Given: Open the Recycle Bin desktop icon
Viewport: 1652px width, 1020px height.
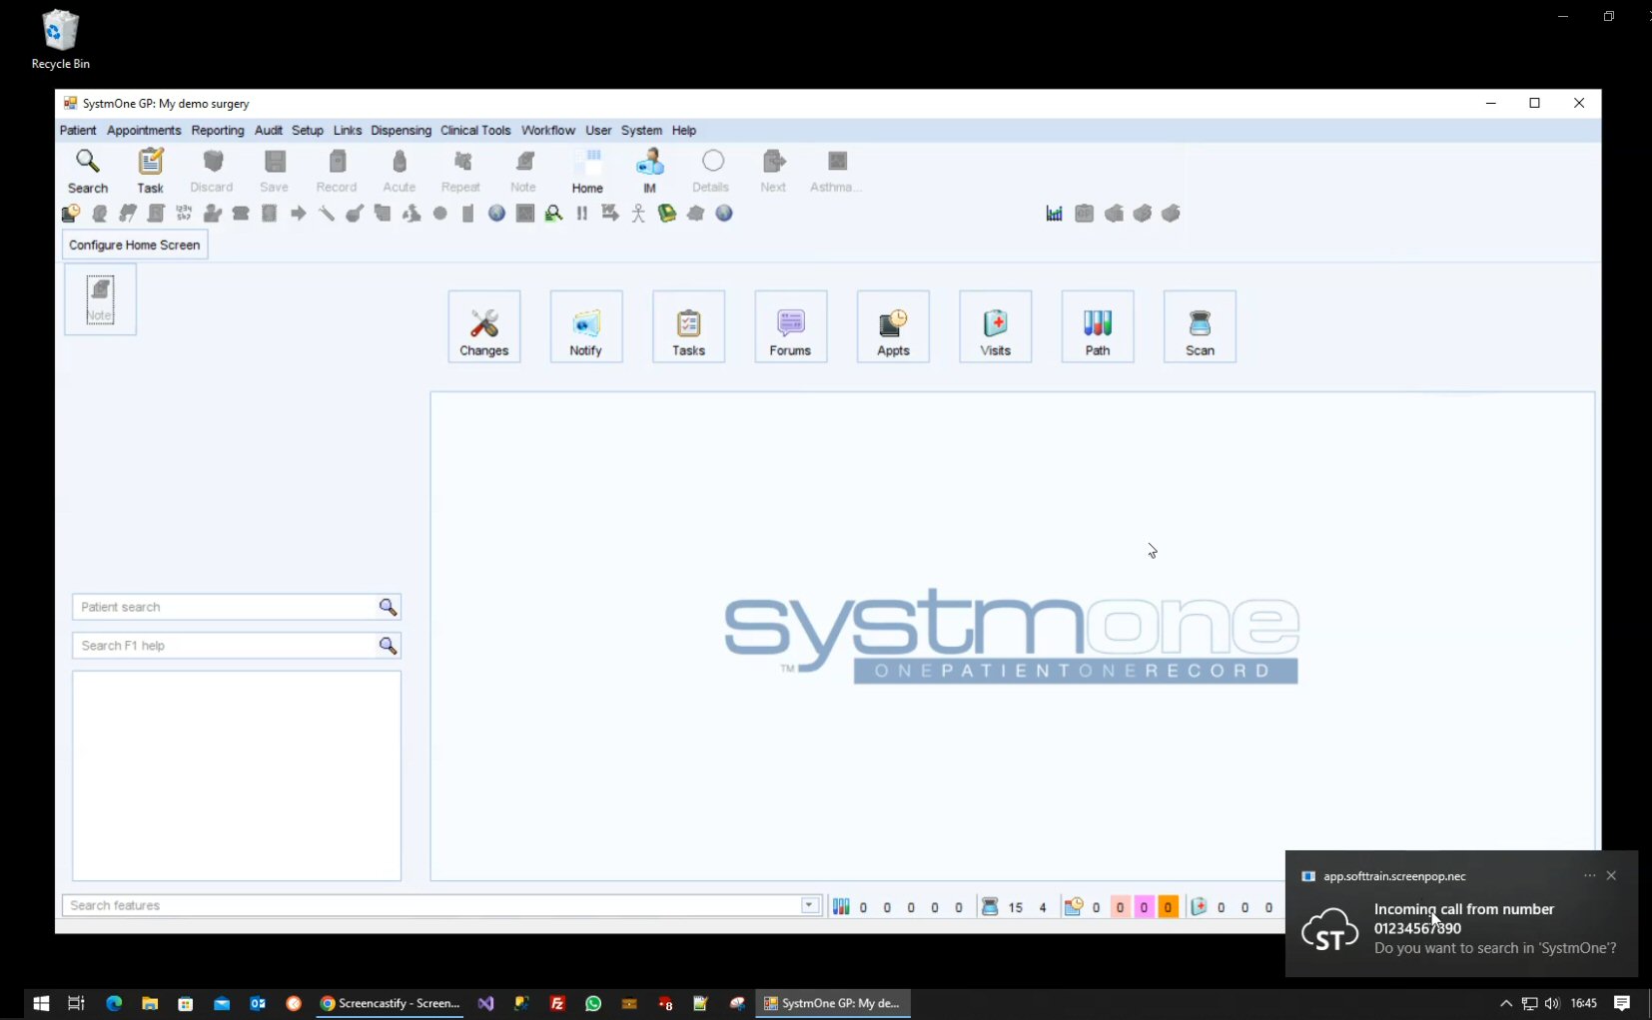Looking at the screenshot, I should (x=60, y=40).
